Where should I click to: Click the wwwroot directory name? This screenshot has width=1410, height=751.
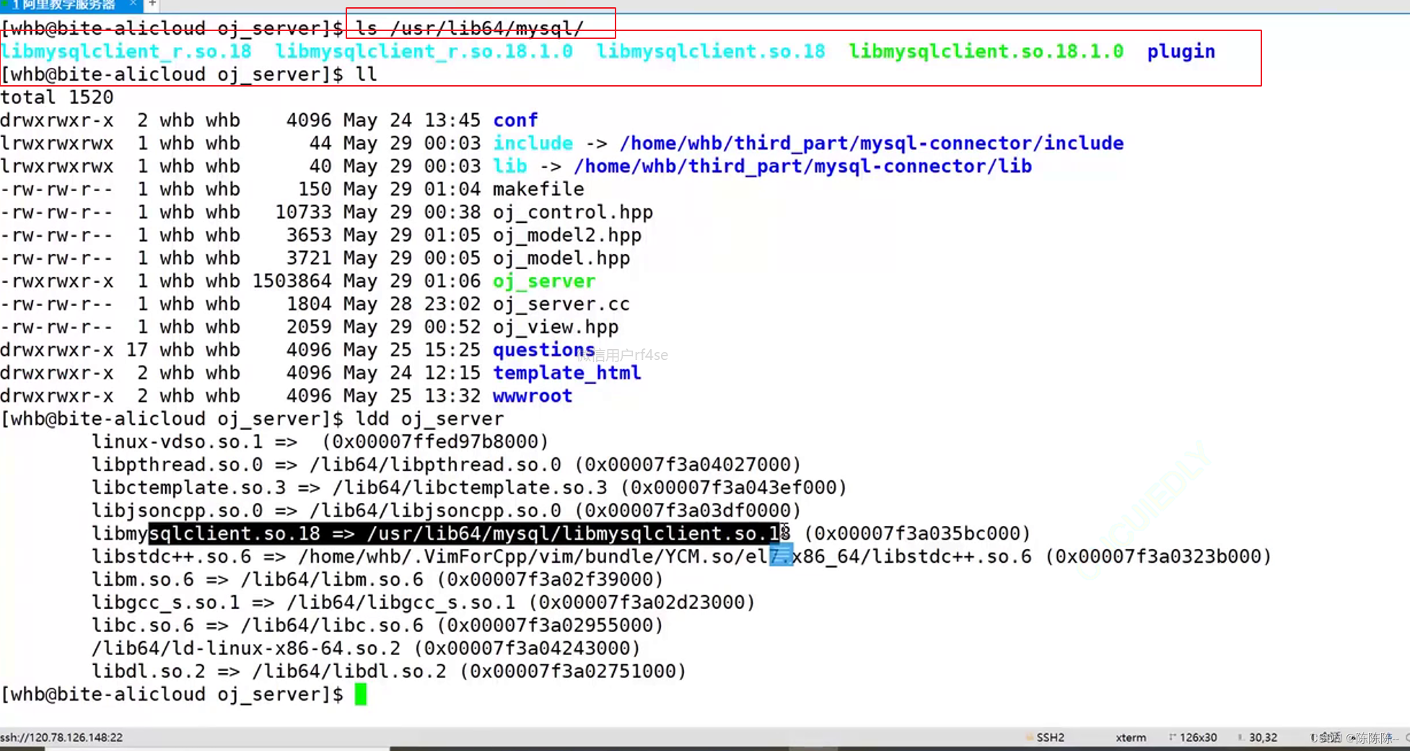point(533,396)
